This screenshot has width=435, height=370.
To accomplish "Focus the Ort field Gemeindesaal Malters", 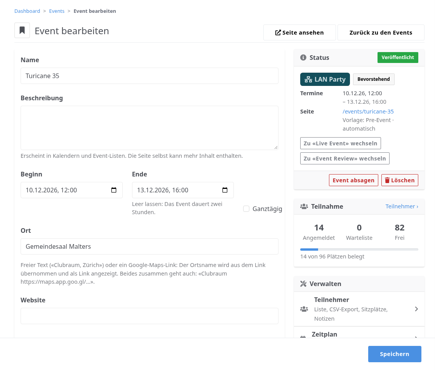I will 149,246.
